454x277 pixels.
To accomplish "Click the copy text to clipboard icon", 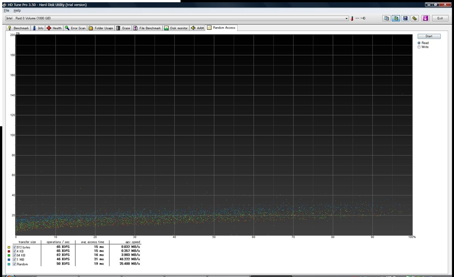I will pos(386,18).
